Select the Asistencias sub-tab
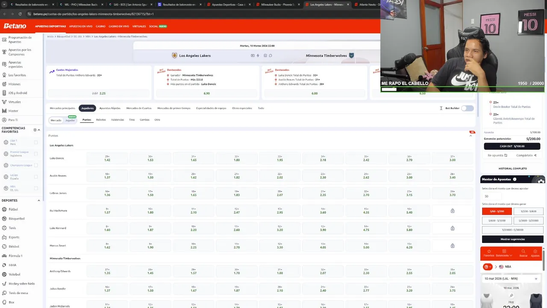This screenshot has height=308, width=547. [118, 120]
